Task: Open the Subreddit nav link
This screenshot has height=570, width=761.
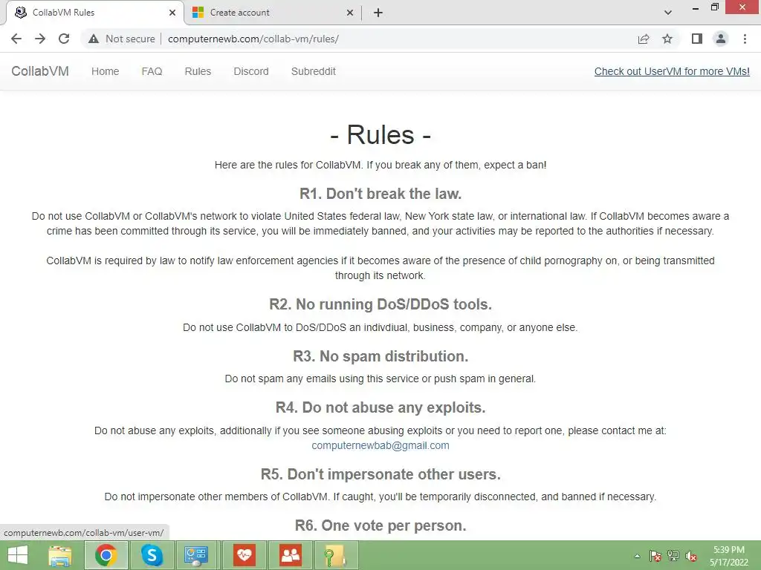Action: (x=314, y=71)
